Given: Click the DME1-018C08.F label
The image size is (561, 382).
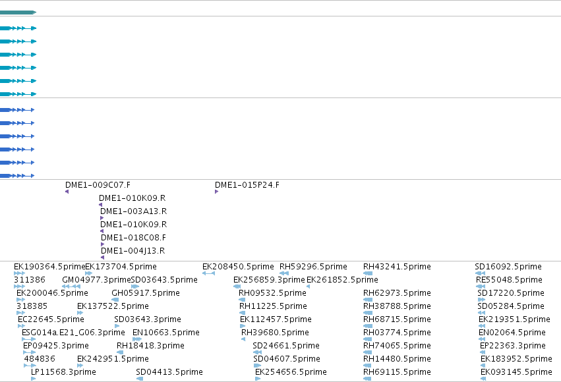Looking at the screenshot, I should click(133, 238).
